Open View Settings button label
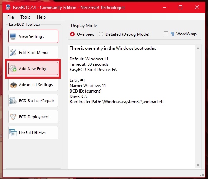The height and width of the screenshot is (179, 208). click(x=31, y=36)
